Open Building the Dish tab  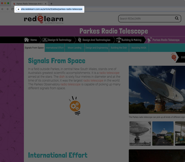click(x=119, y=48)
